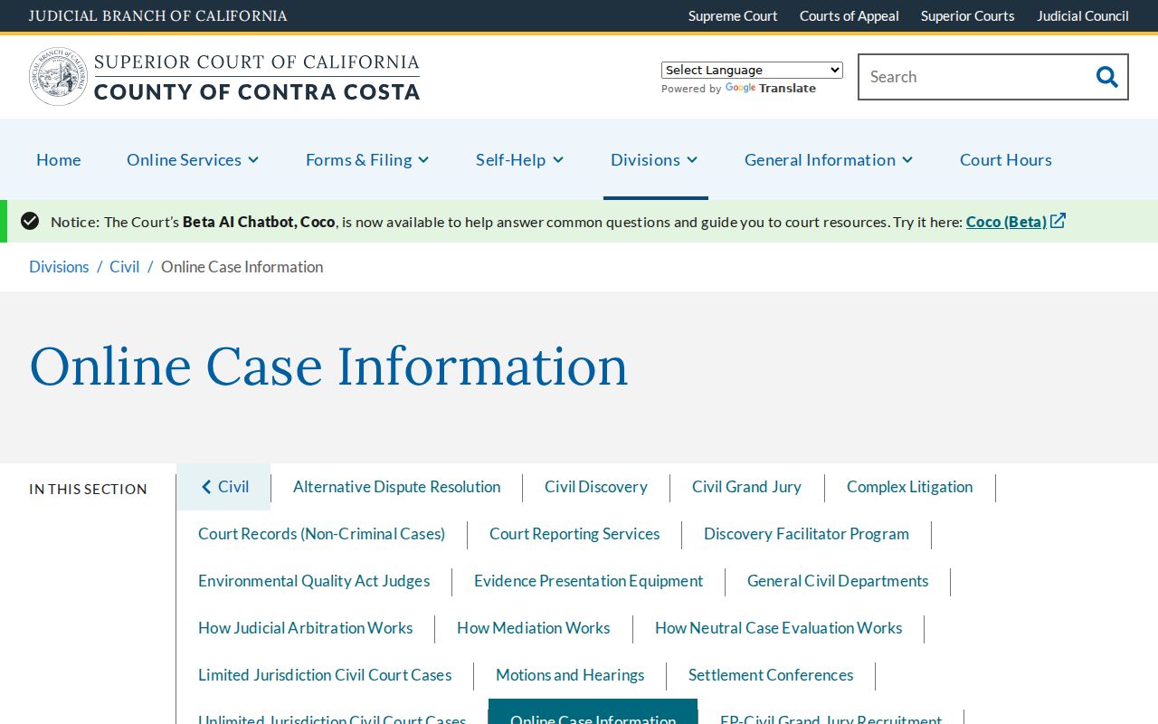Expand the Online Services menu
This screenshot has width=1158, height=724.
[193, 159]
